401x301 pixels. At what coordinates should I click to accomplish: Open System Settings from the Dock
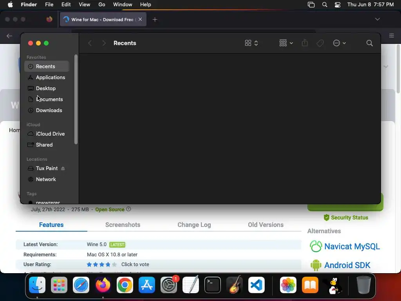(x=169, y=285)
